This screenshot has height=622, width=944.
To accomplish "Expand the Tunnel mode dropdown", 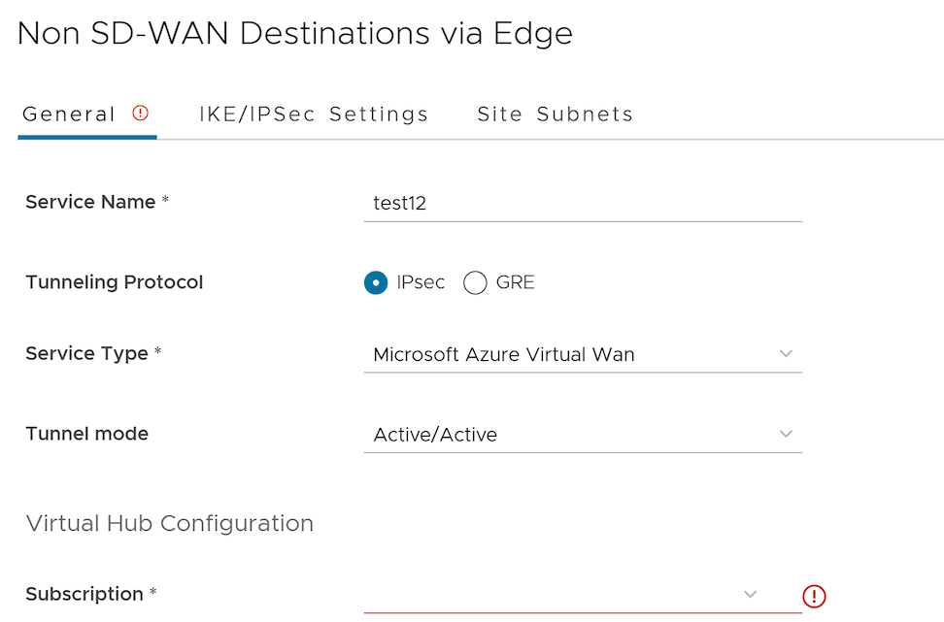I will [583, 435].
